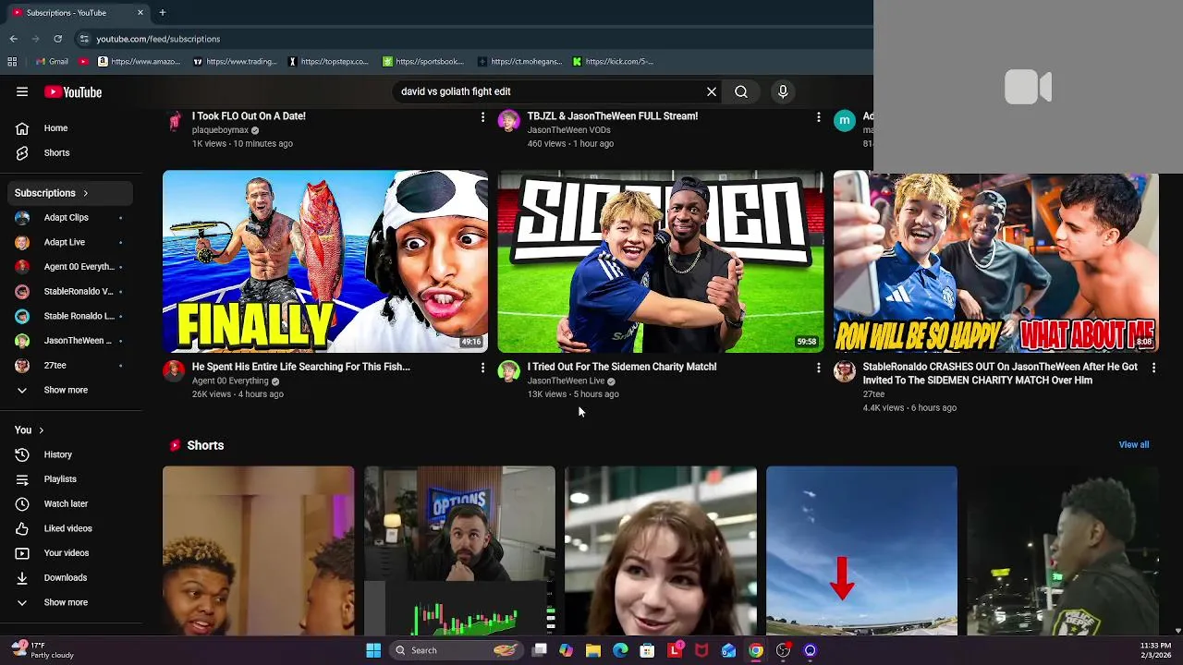1183x665 pixels.
Task: Open Microsoft Edge from taskbar
Action: [x=620, y=650]
